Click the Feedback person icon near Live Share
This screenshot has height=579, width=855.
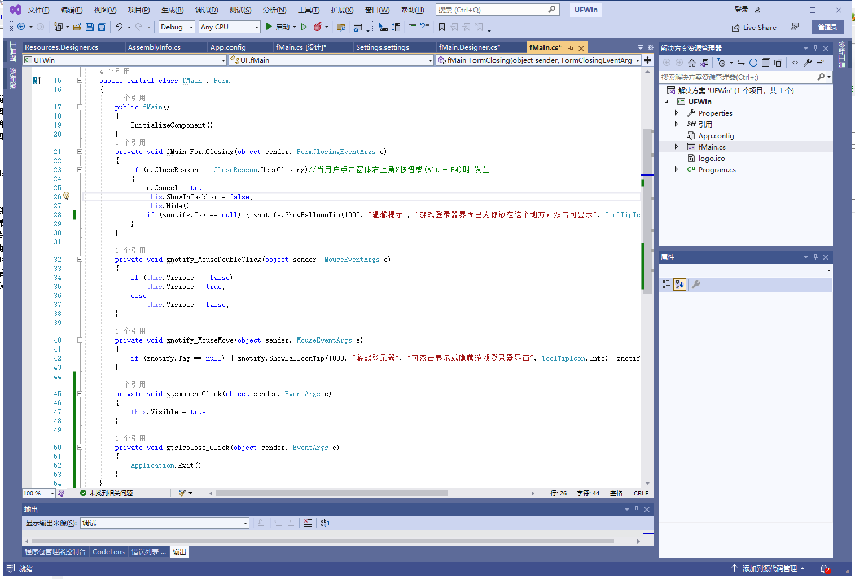(795, 27)
